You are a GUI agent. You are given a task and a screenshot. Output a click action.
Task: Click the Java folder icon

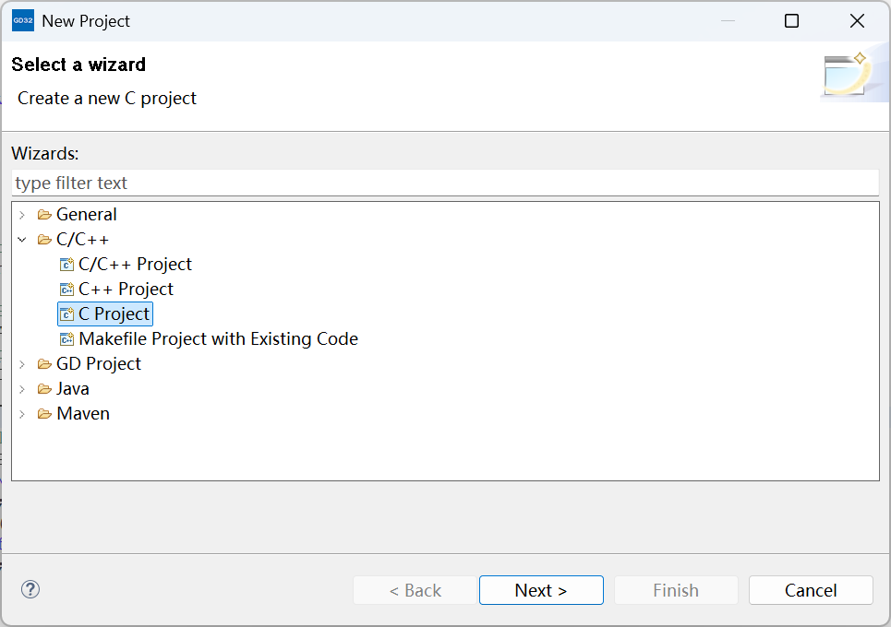click(44, 389)
